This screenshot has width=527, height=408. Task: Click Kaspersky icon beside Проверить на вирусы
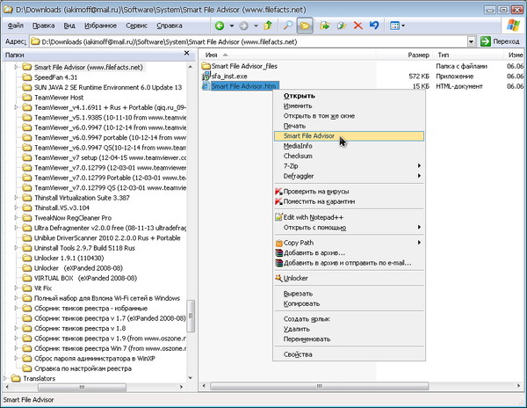tap(278, 192)
